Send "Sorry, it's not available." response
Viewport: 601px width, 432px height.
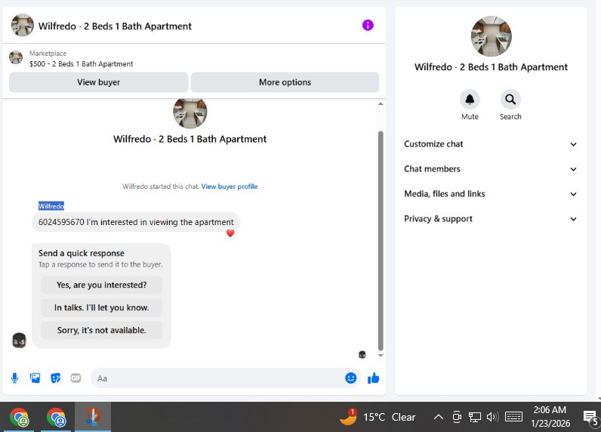102,330
